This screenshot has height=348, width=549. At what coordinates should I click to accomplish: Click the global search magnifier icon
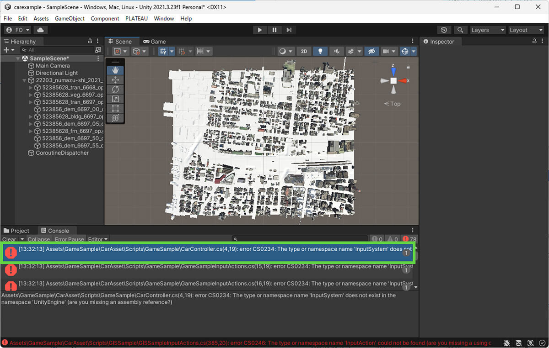pos(460,30)
